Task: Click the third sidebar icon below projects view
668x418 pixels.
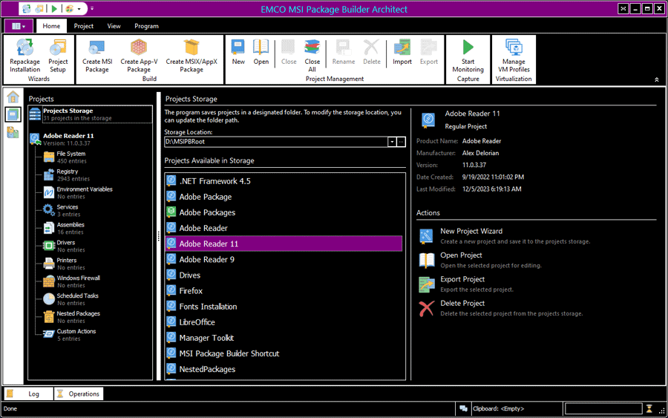Action: coord(13,132)
